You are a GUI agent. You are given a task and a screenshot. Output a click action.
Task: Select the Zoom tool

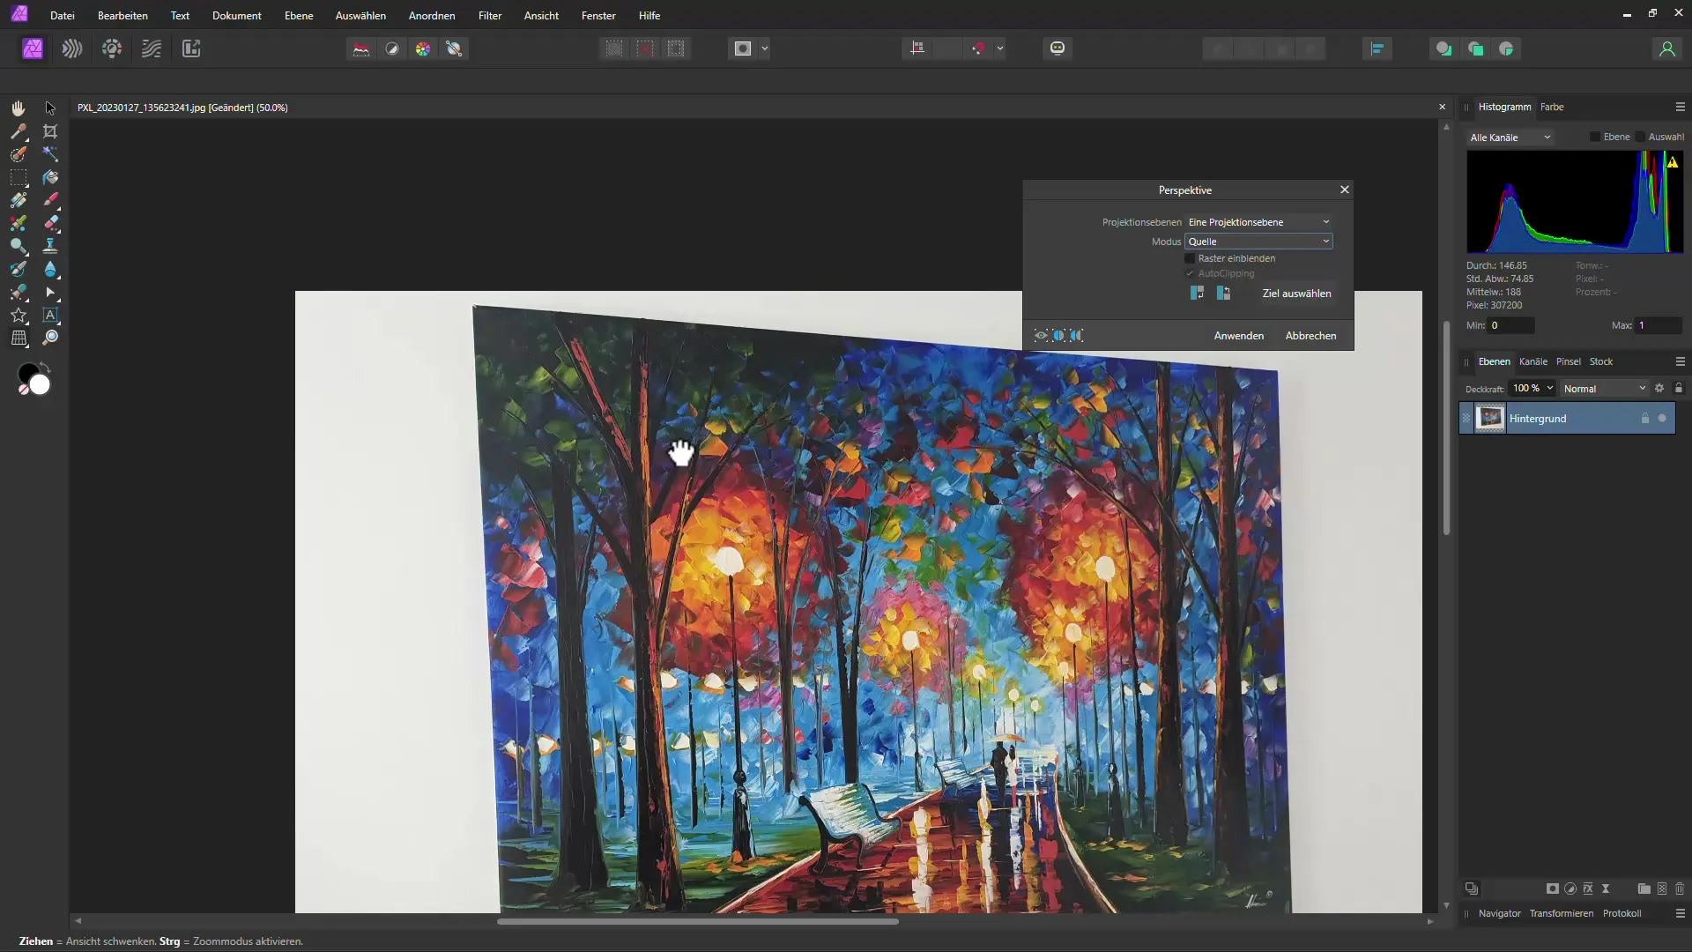click(x=50, y=337)
